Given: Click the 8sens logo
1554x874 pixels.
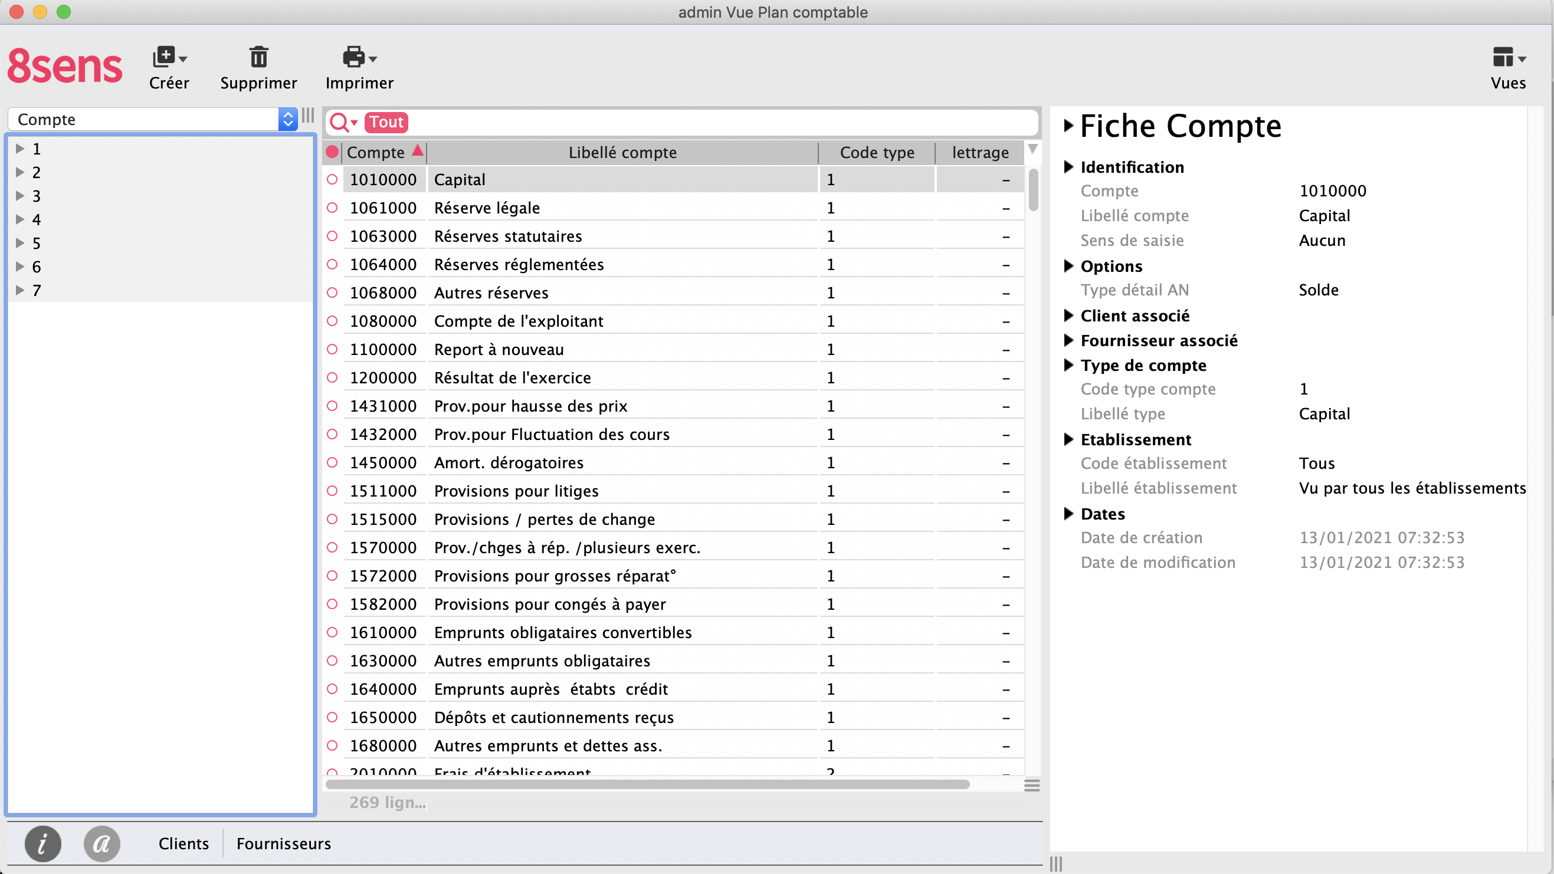Looking at the screenshot, I should 64,67.
